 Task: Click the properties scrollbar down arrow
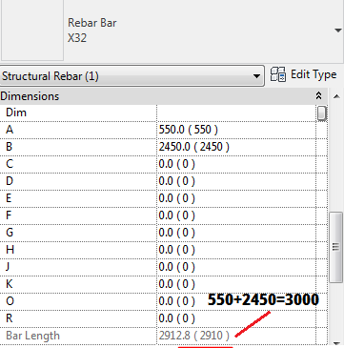coord(336,342)
